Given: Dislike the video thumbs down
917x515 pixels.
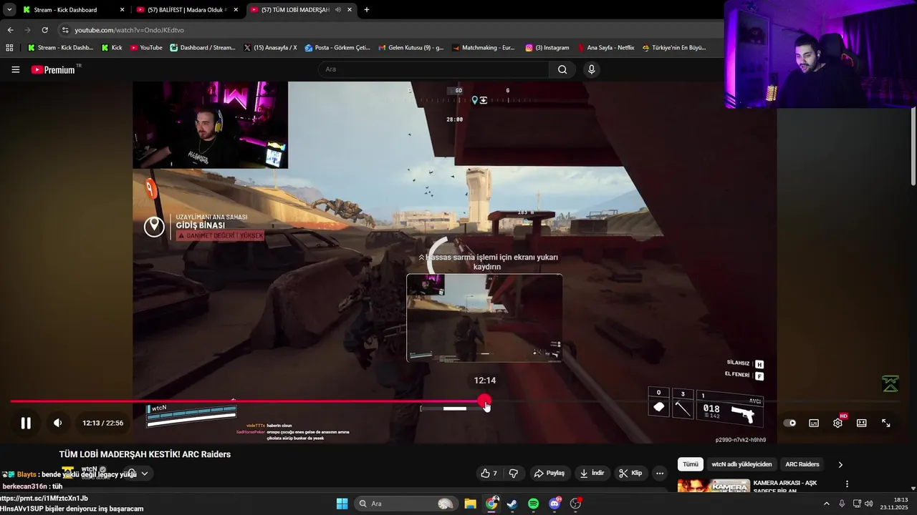Looking at the screenshot, I should pos(514,473).
